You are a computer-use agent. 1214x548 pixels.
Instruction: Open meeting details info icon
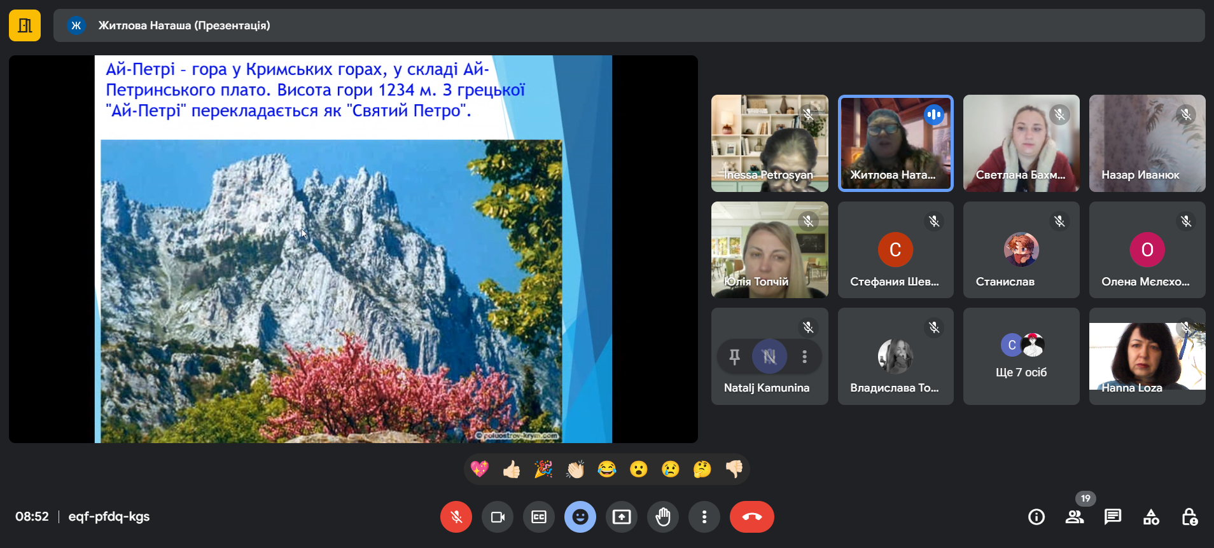[1036, 517]
